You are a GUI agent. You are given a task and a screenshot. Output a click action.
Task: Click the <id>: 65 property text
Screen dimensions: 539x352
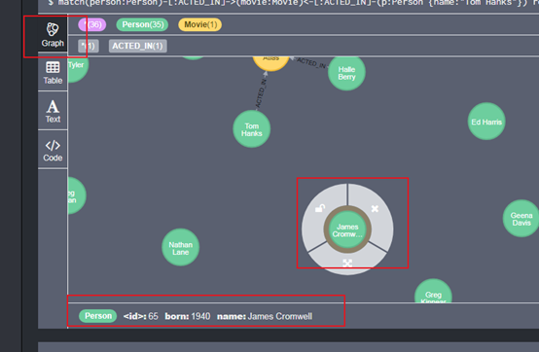coord(141,316)
